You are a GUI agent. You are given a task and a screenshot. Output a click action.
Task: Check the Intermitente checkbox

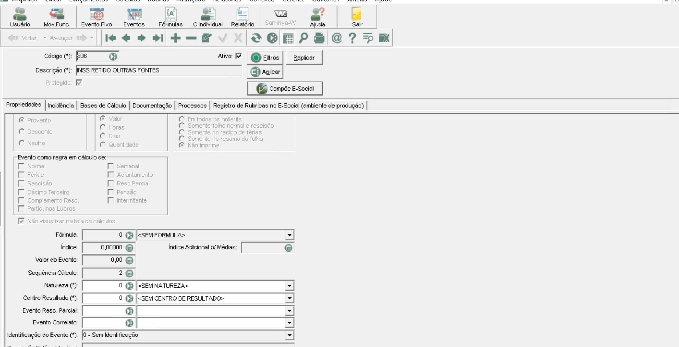[x=111, y=200]
